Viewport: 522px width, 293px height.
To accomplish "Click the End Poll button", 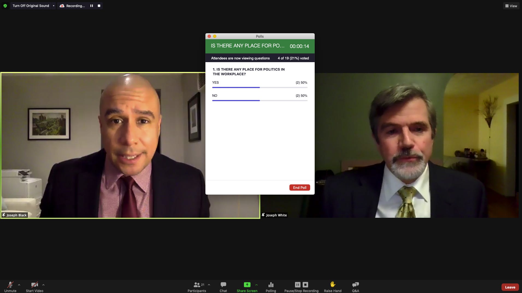I will (300, 188).
